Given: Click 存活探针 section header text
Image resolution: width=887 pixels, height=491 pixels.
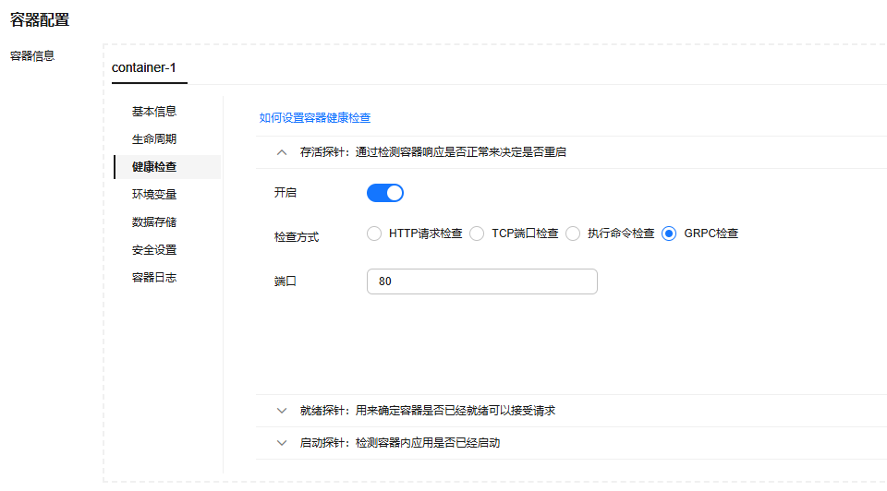Looking at the screenshot, I should pos(432,152).
